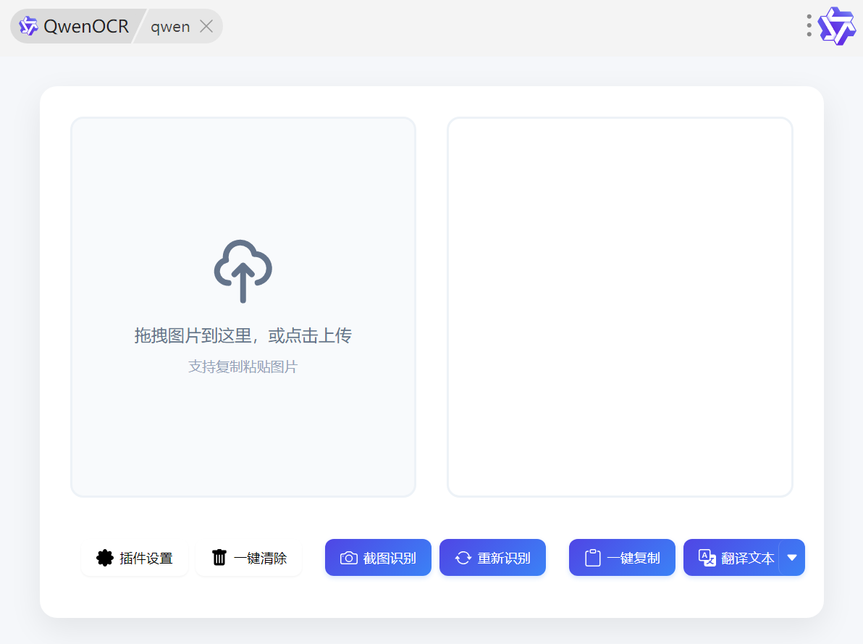Viewport: 863px width, 644px height.
Task: Close the qwen tab with the X
Action: click(206, 26)
